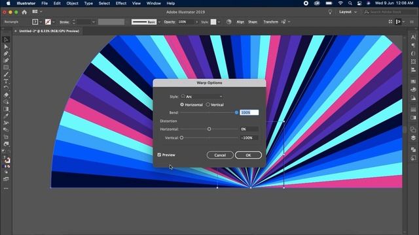The width and height of the screenshot is (419, 235).
Task: Select the Eyedropper tool
Action: (x=6, y=116)
